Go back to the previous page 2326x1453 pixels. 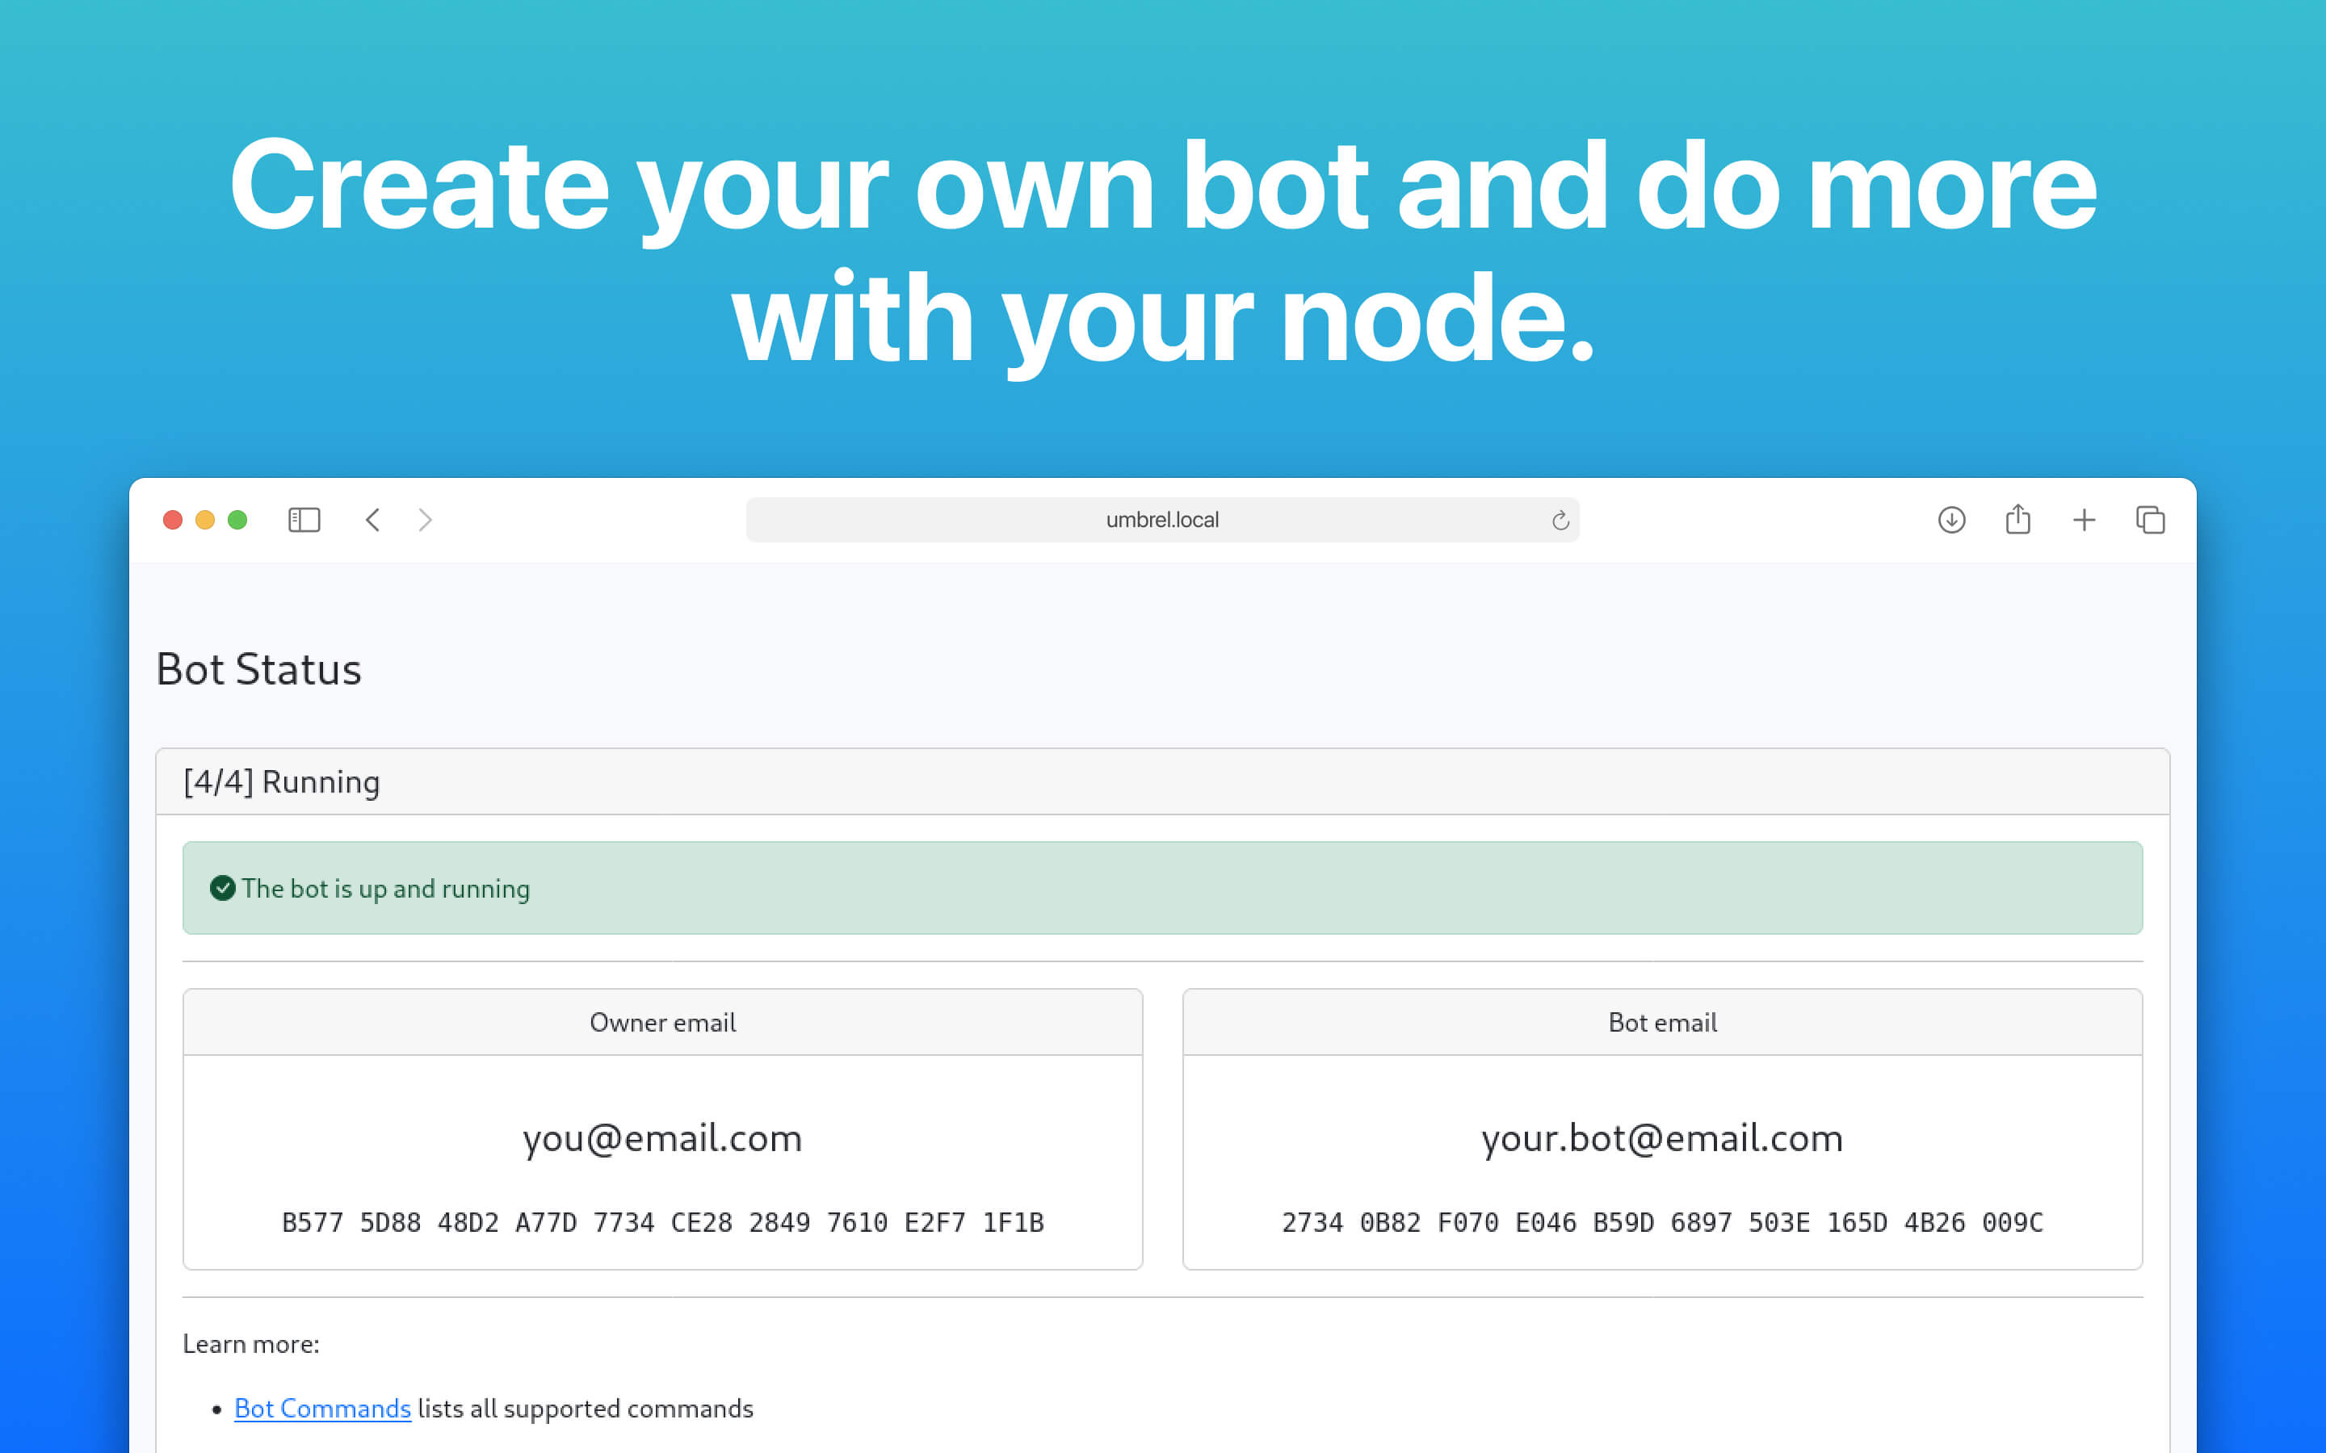[x=373, y=520]
